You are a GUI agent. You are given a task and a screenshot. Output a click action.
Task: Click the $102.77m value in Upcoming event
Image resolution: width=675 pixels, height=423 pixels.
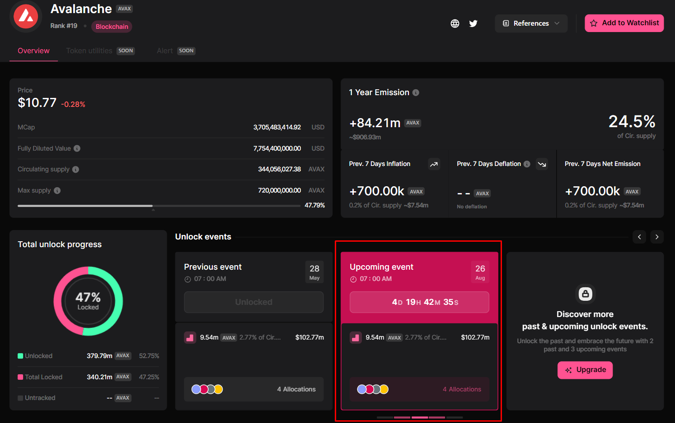[475, 337]
